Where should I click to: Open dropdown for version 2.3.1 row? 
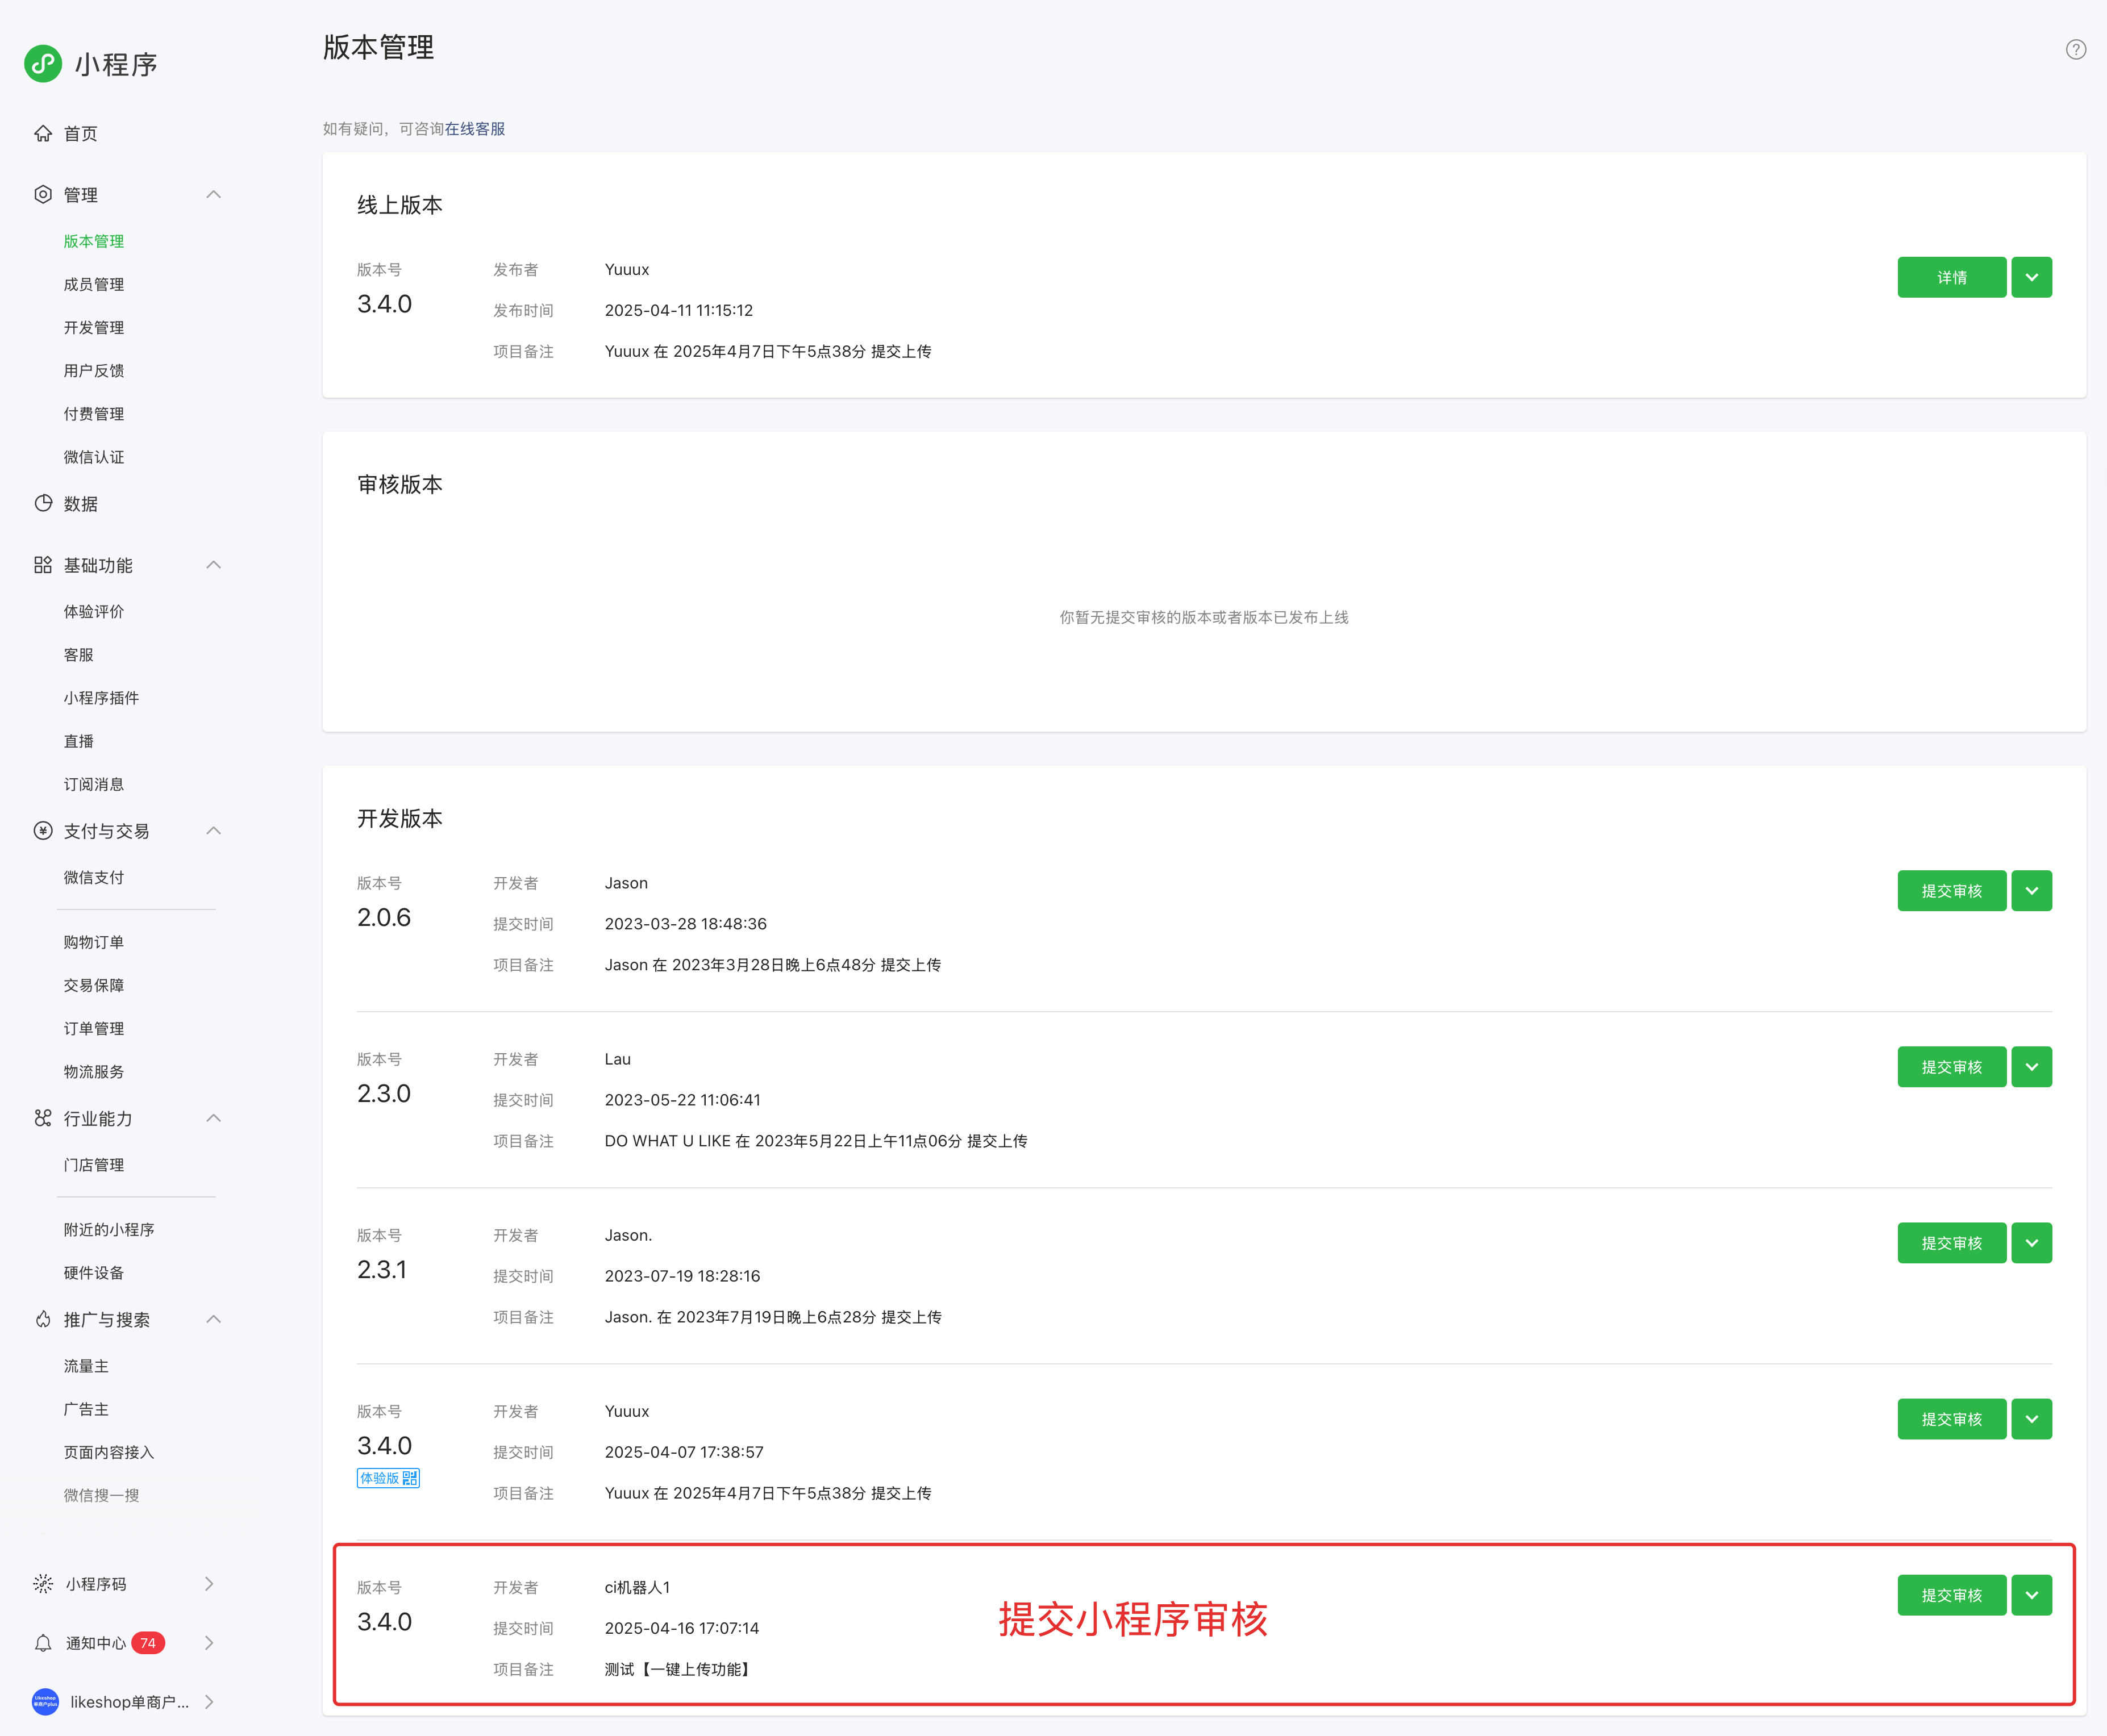(x=2031, y=1242)
